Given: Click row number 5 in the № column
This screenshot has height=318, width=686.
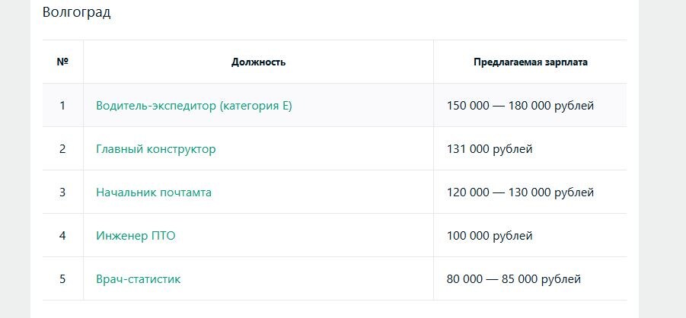Looking at the screenshot, I should click(x=62, y=279).
